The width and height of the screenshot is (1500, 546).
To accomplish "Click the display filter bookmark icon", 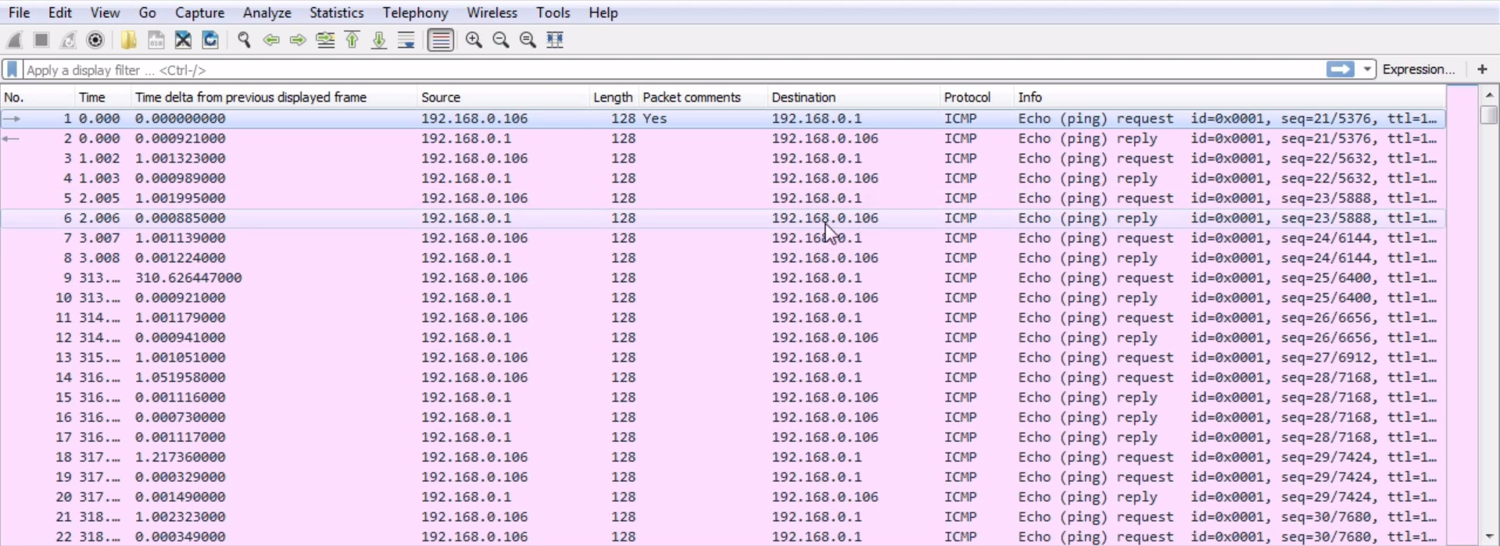I will pyautogui.click(x=13, y=70).
